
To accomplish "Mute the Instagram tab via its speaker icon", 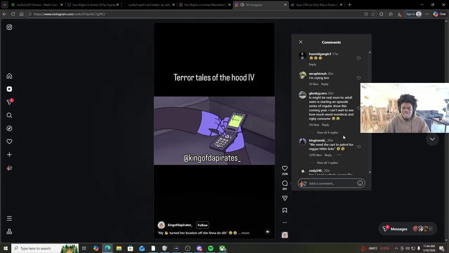I will [x=242, y=5].
